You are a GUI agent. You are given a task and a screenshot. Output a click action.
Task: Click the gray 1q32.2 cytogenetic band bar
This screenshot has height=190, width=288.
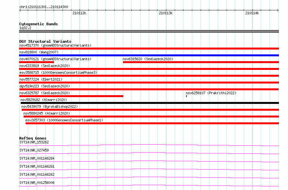149,31
